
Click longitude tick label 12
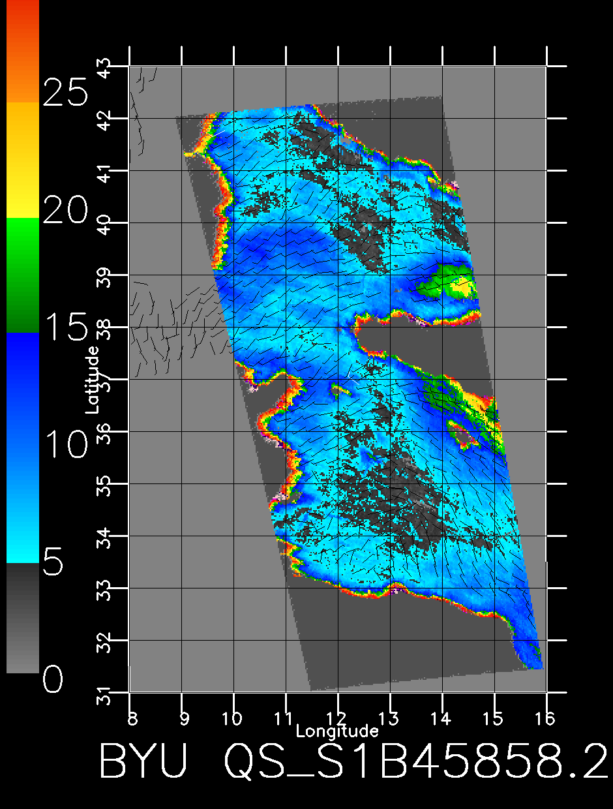coord(337,718)
